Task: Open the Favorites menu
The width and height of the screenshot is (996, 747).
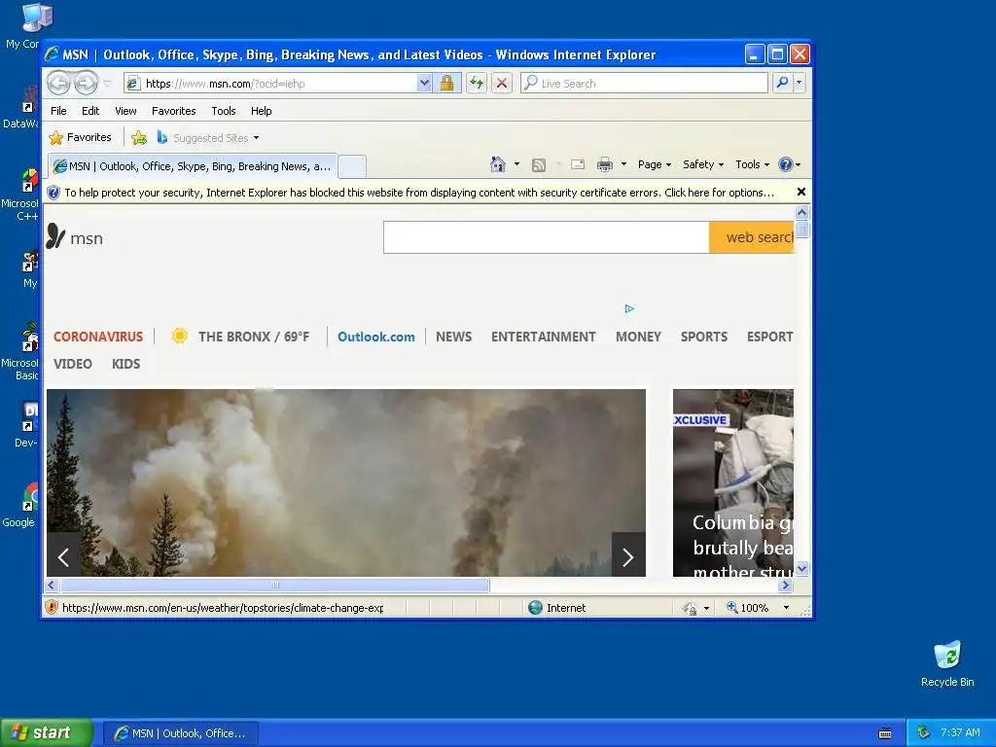Action: click(173, 111)
